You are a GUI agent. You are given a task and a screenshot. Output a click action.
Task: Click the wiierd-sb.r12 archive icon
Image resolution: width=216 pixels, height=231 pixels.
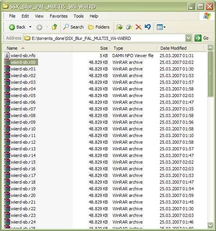(7, 142)
